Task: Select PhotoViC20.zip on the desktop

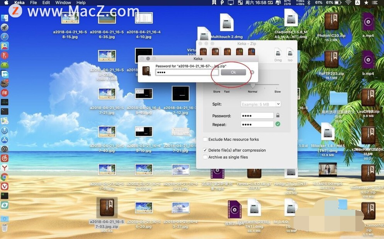Action: pos(331,22)
